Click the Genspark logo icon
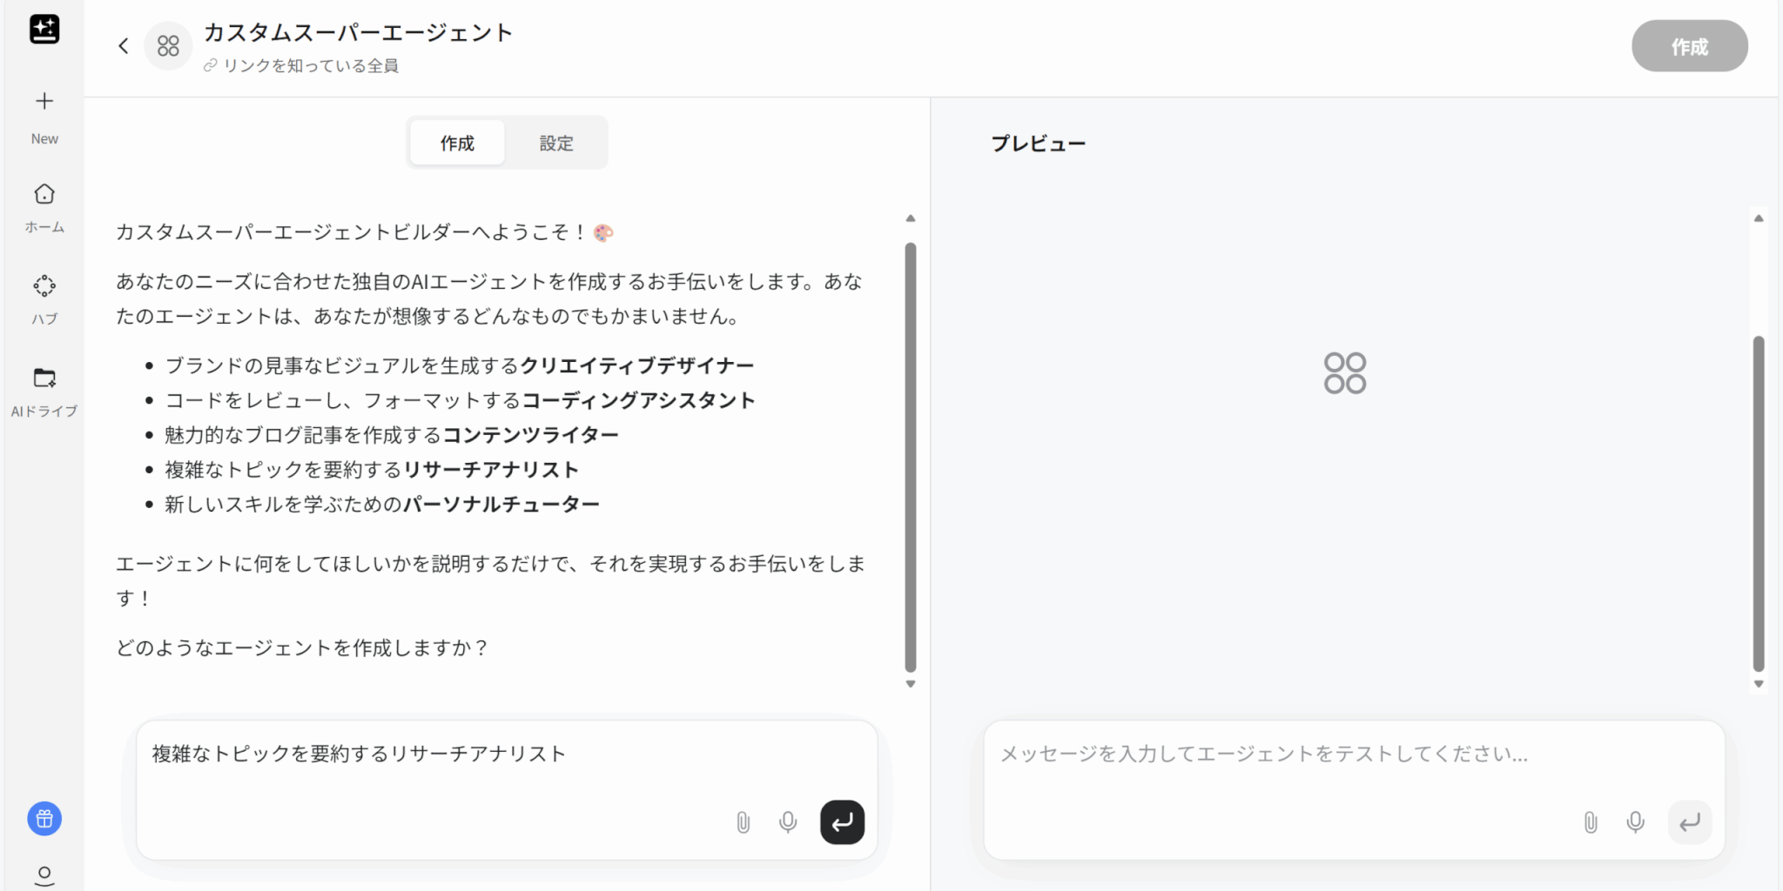The width and height of the screenshot is (1783, 891). [44, 29]
